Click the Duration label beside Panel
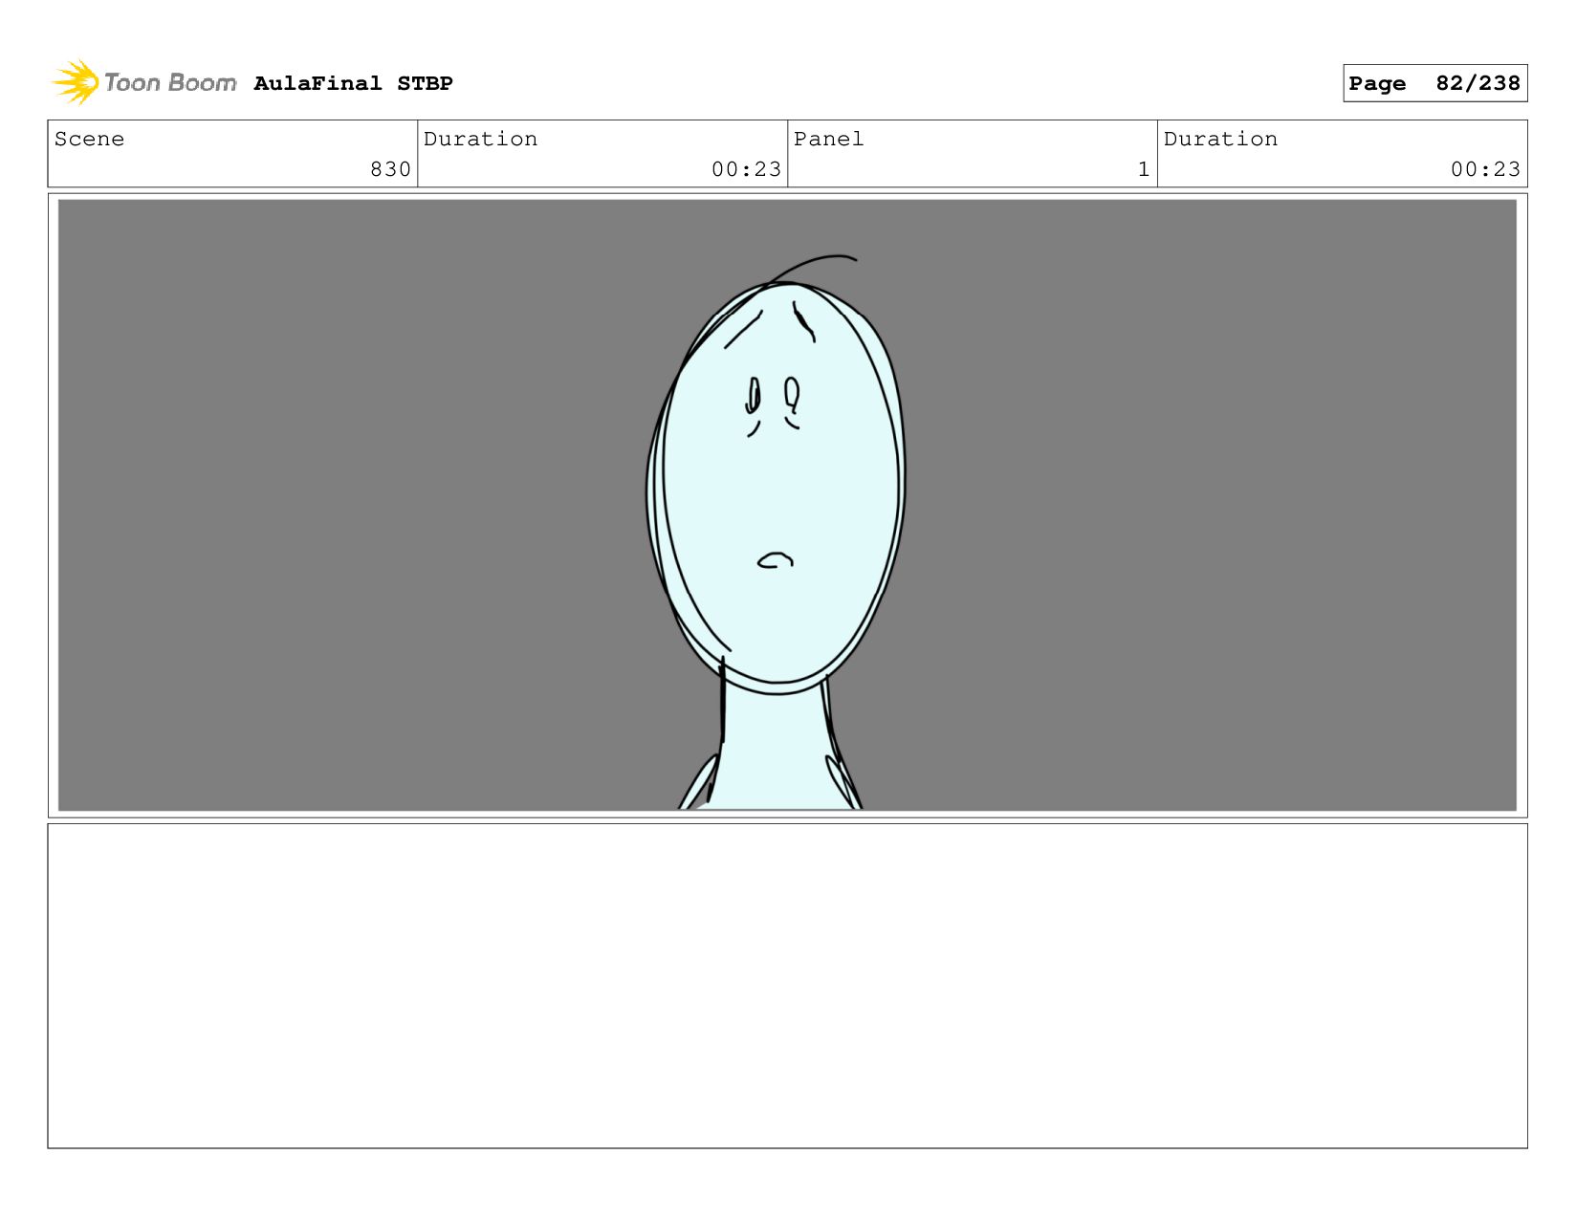This screenshot has height=1220, width=1576. tap(1220, 140)
